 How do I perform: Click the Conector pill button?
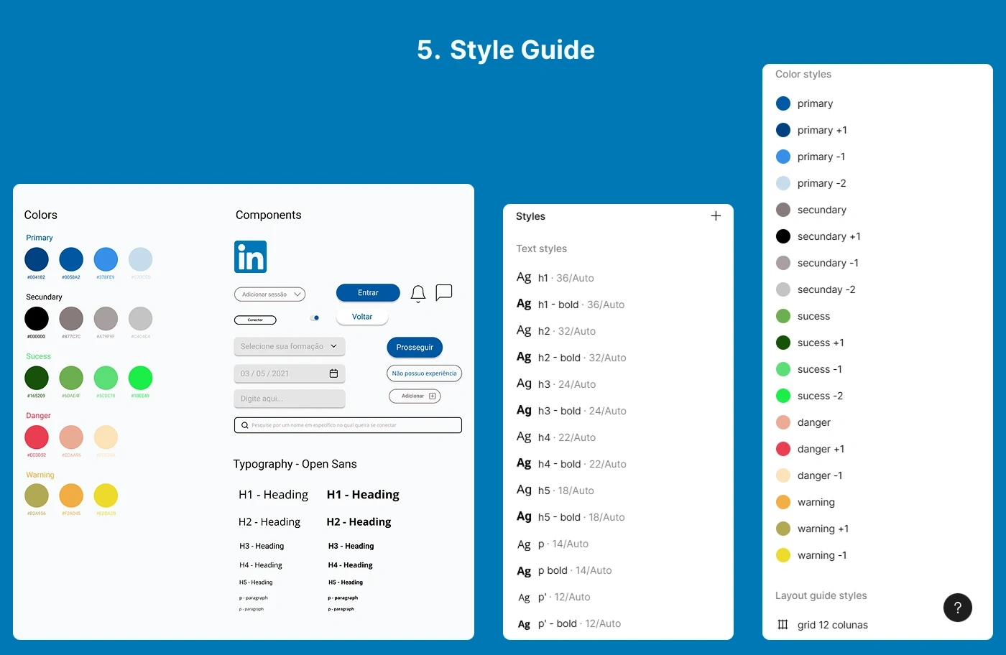click(255, 320)
